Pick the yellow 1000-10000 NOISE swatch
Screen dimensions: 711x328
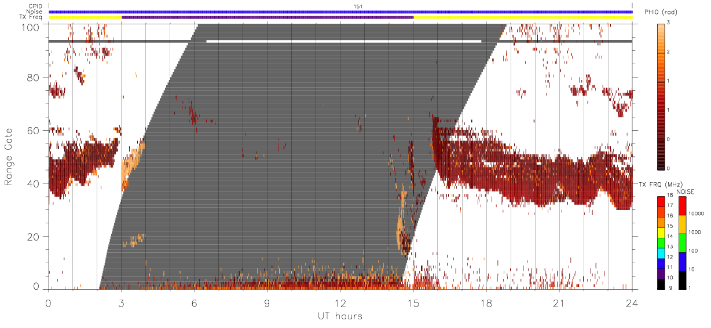tap(683, 224)
